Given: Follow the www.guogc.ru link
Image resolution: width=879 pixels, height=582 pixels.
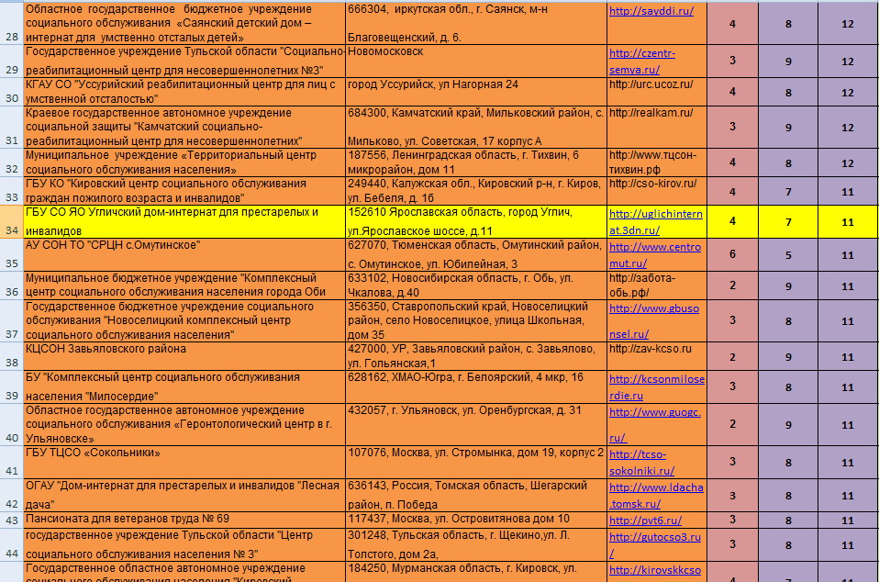Looking at the screenshot, I should [655, 424].
